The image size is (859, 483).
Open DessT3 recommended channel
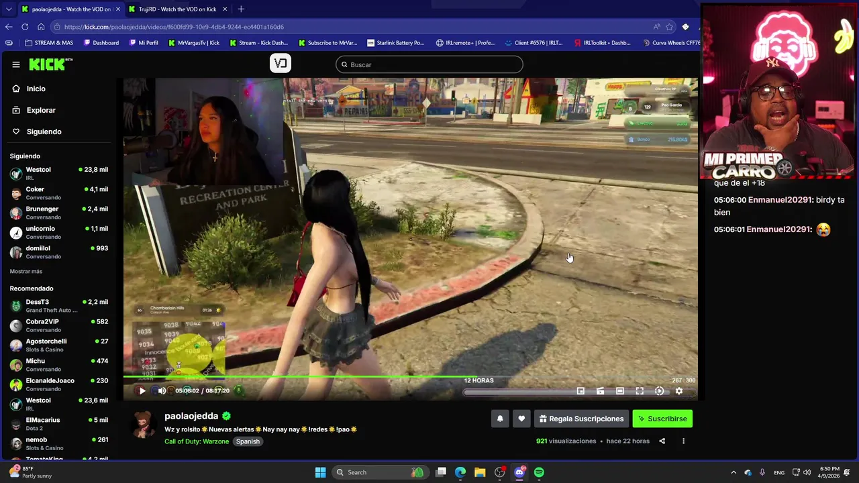click(59, 306)
